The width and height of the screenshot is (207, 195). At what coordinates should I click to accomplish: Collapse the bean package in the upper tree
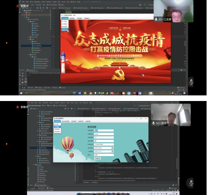tap(28, 22)
